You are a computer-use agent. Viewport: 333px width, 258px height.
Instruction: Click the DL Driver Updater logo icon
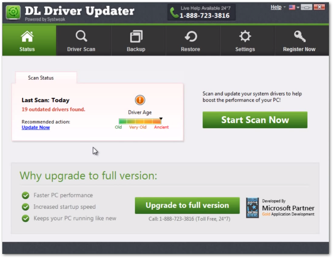click(13, 12)
